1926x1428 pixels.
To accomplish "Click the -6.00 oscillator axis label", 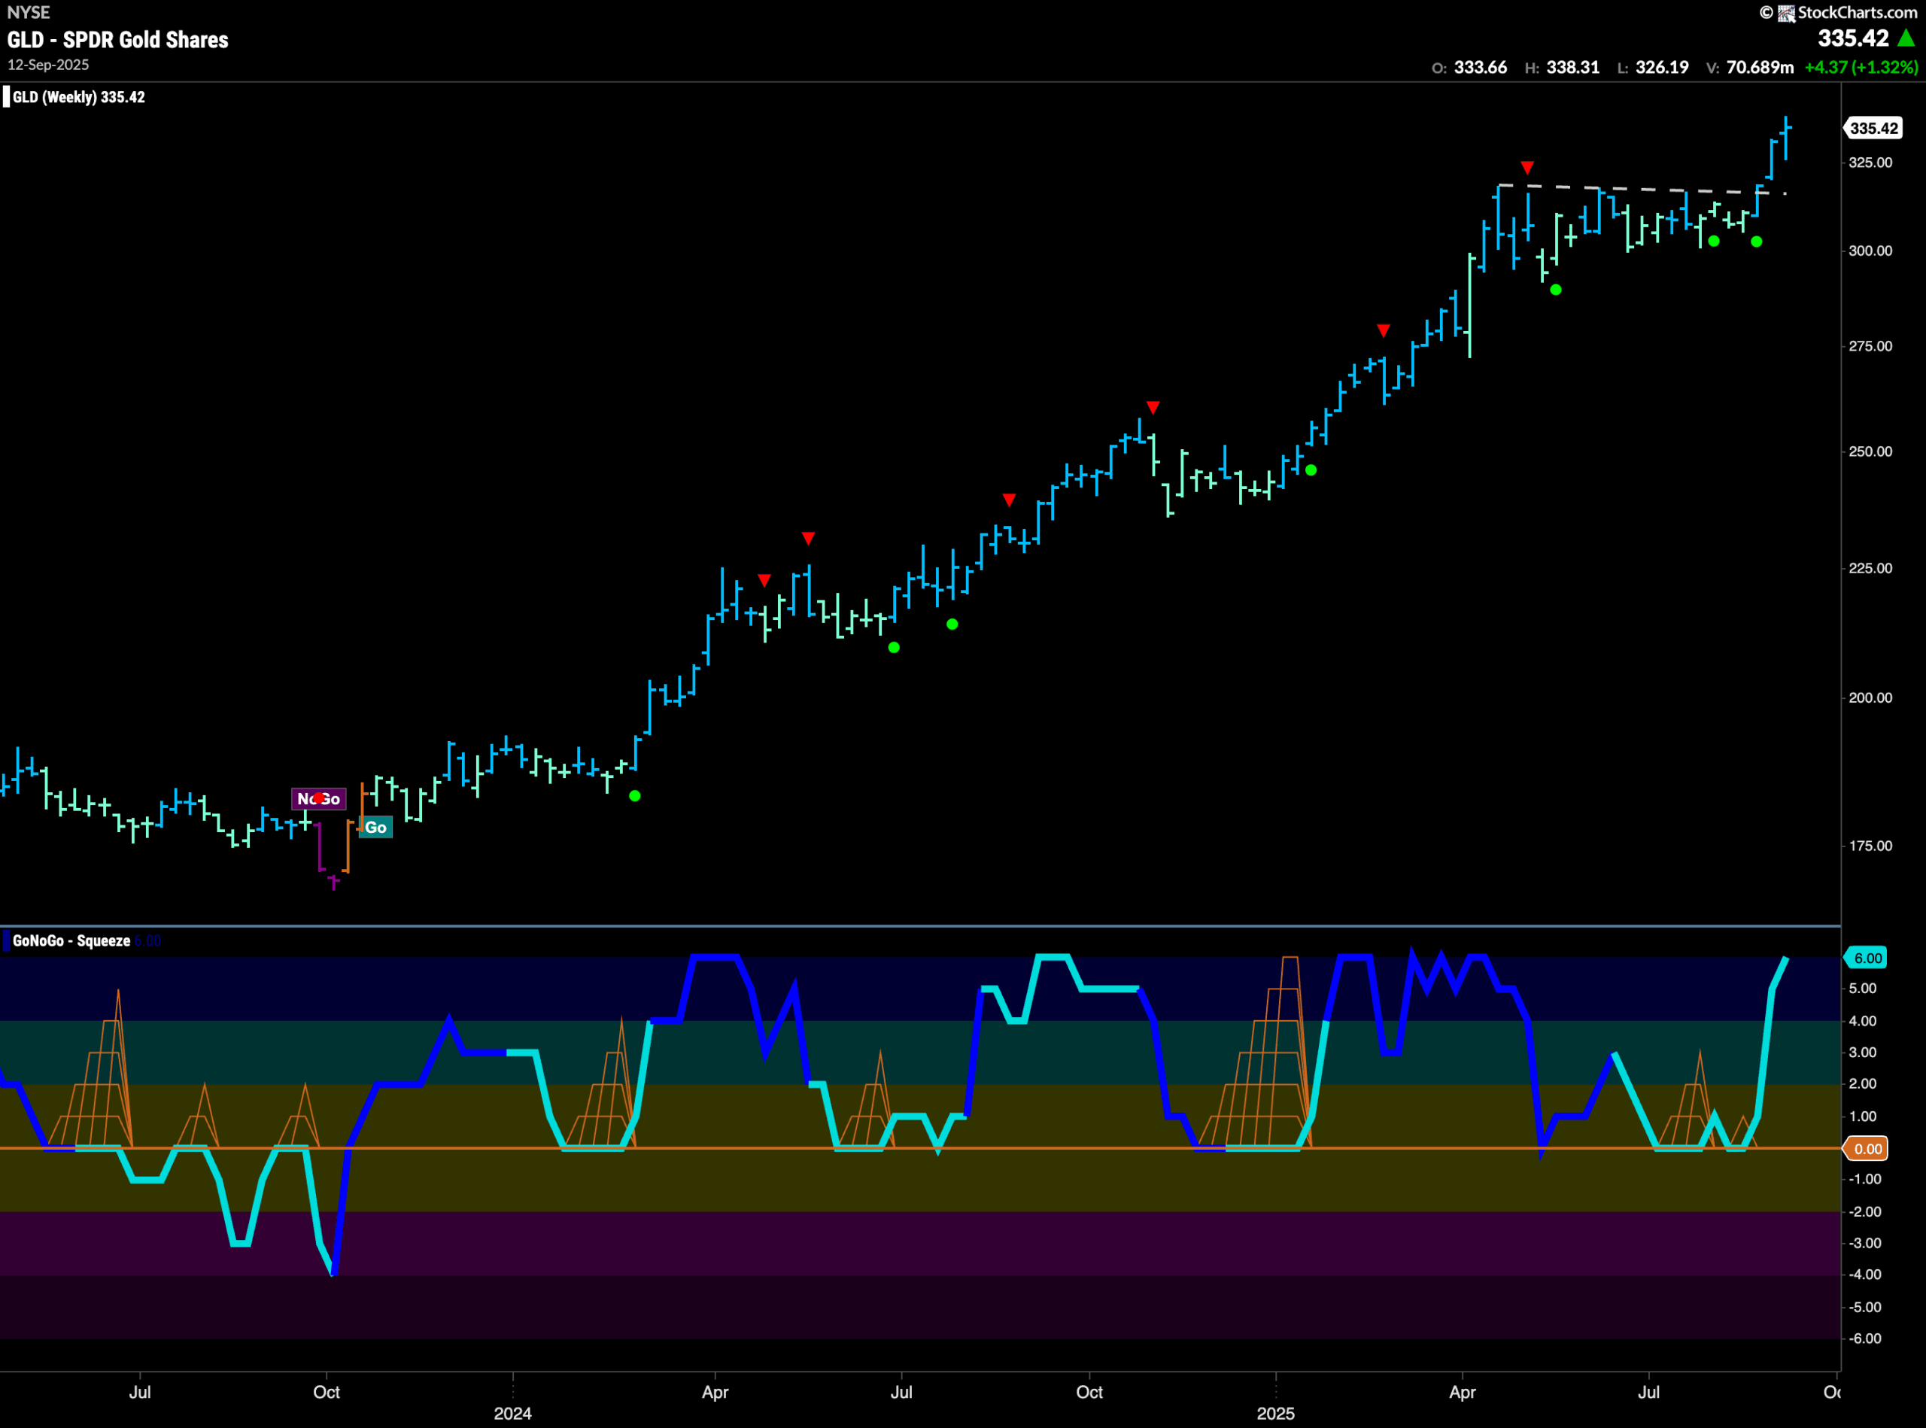I will [1863, 1338].
